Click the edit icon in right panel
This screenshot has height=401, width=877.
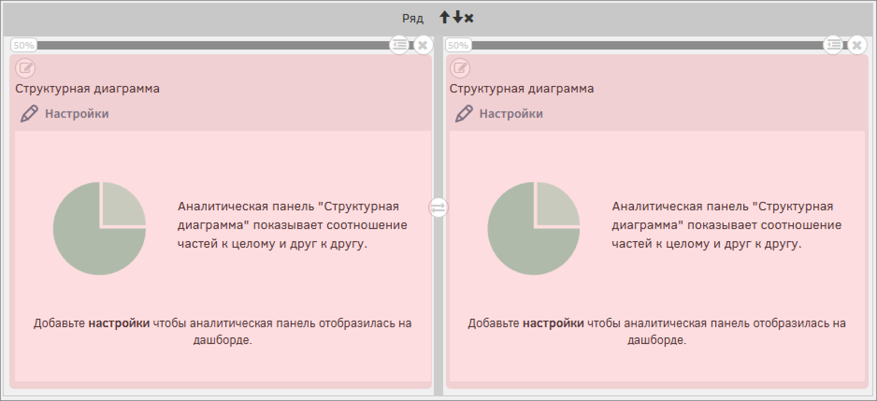point(460,68)
